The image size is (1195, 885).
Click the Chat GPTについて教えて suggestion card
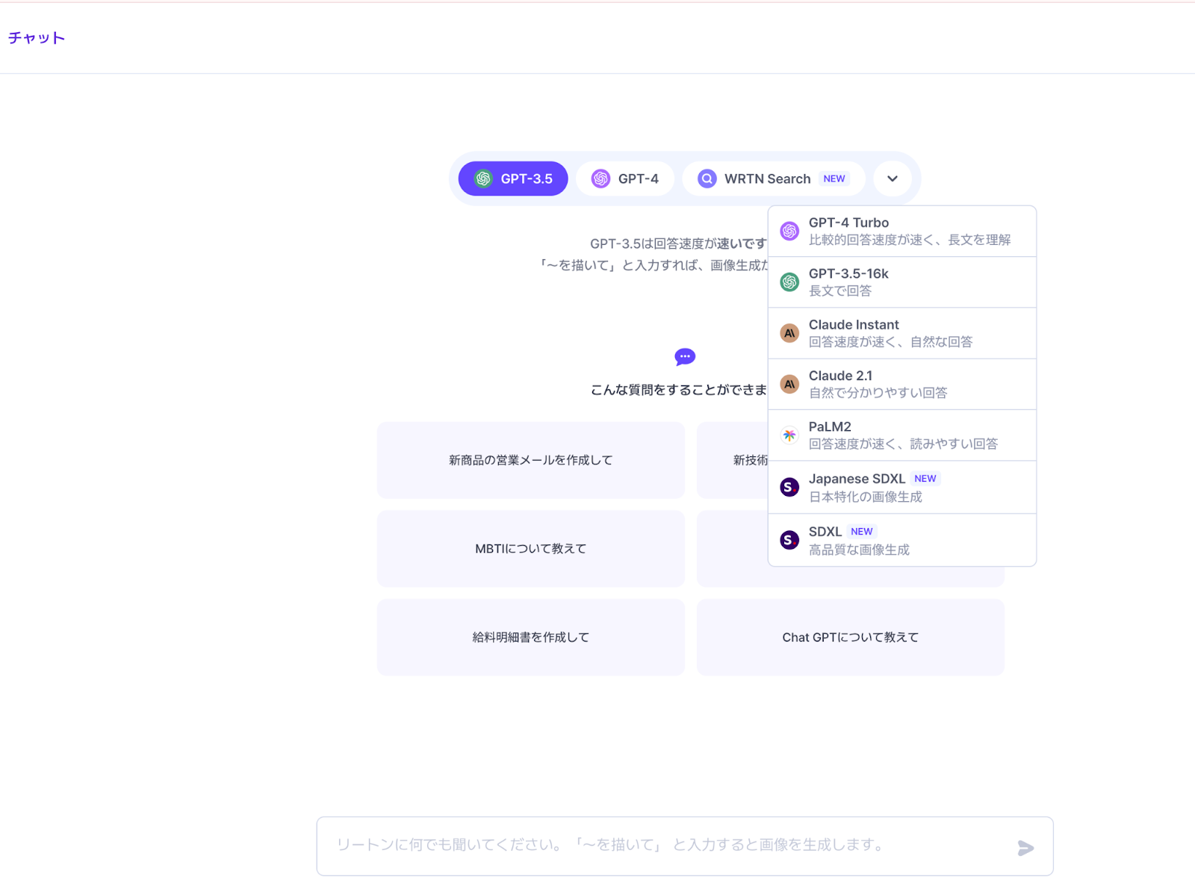851,637
